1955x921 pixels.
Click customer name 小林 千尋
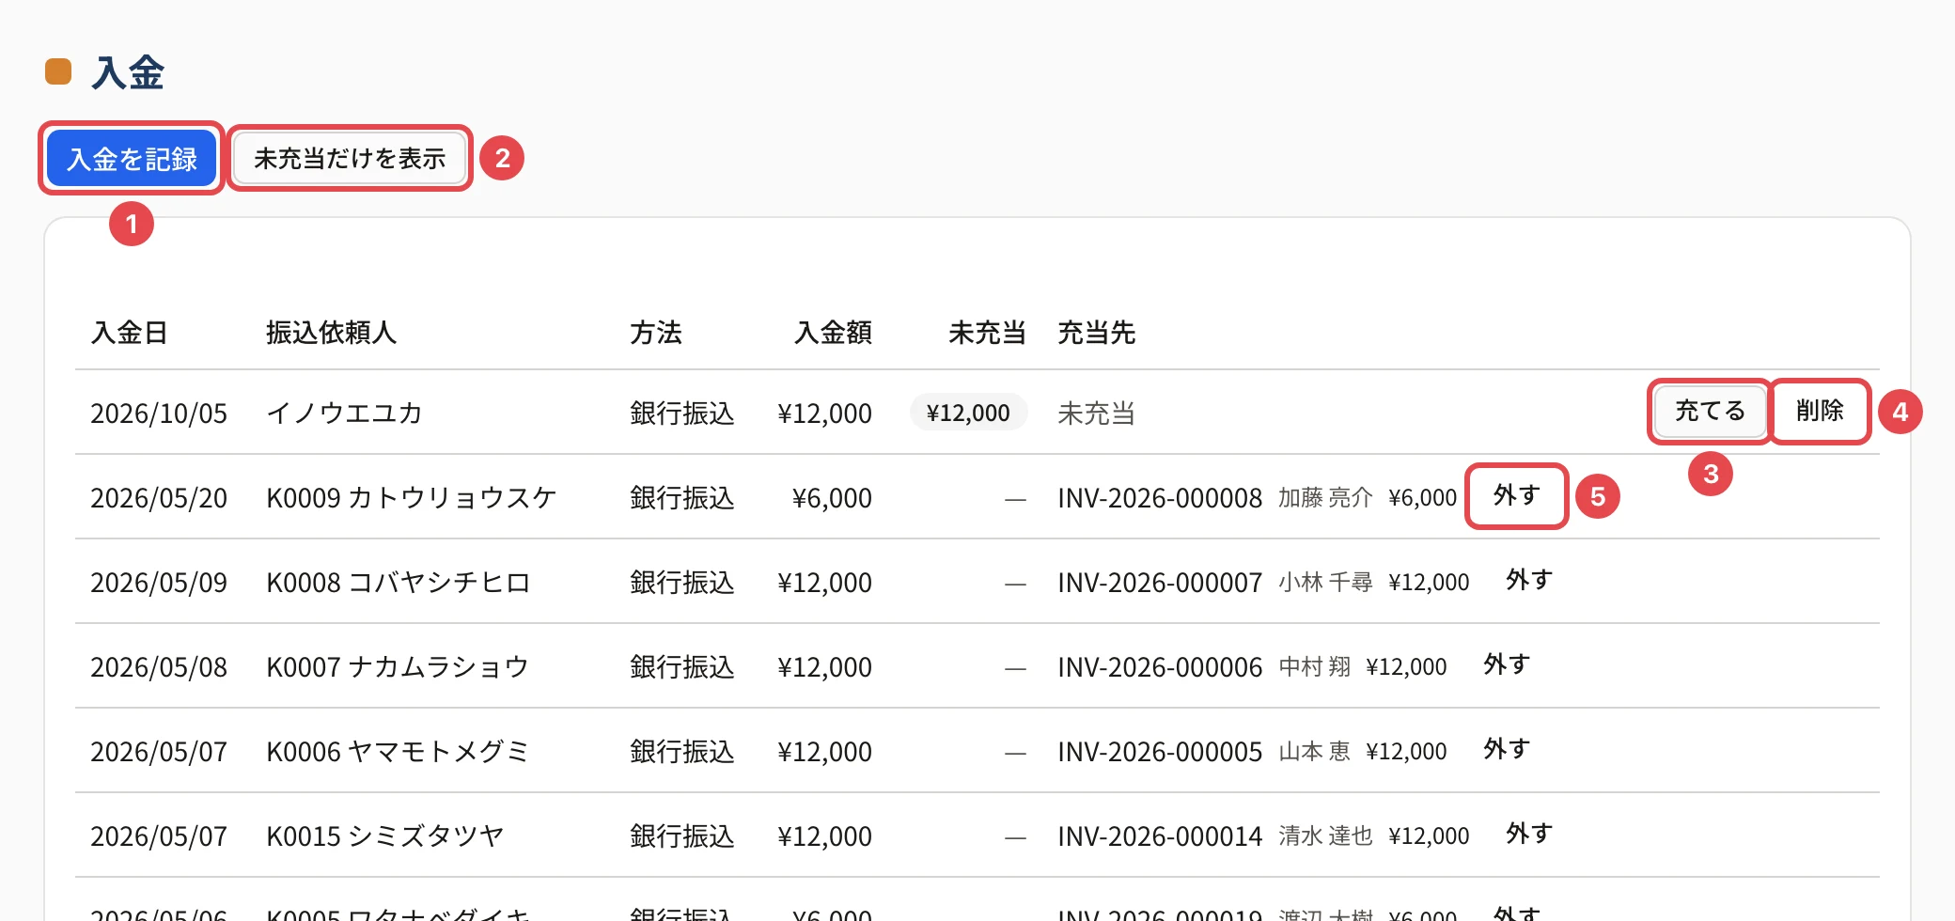click(1325, 583)
